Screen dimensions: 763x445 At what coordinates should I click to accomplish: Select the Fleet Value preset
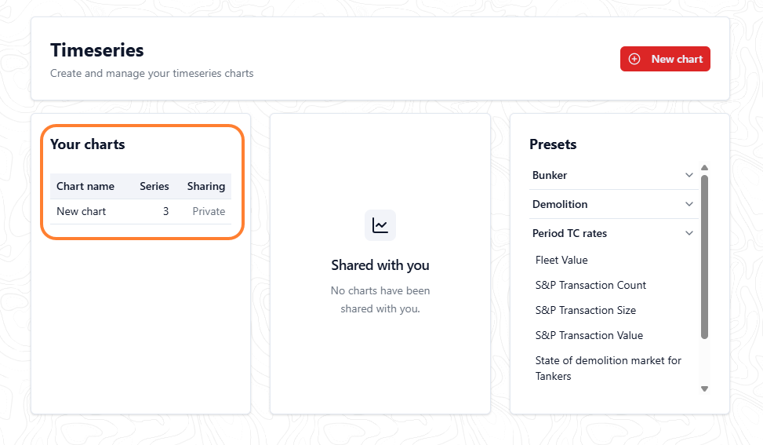pos(561,260)
